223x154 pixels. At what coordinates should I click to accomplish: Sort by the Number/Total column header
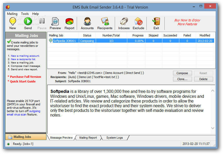pos(111,35)
